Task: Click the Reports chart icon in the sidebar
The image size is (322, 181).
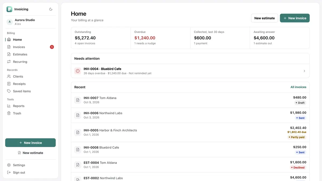Action: pyautogui.click(x=9, y=106)
